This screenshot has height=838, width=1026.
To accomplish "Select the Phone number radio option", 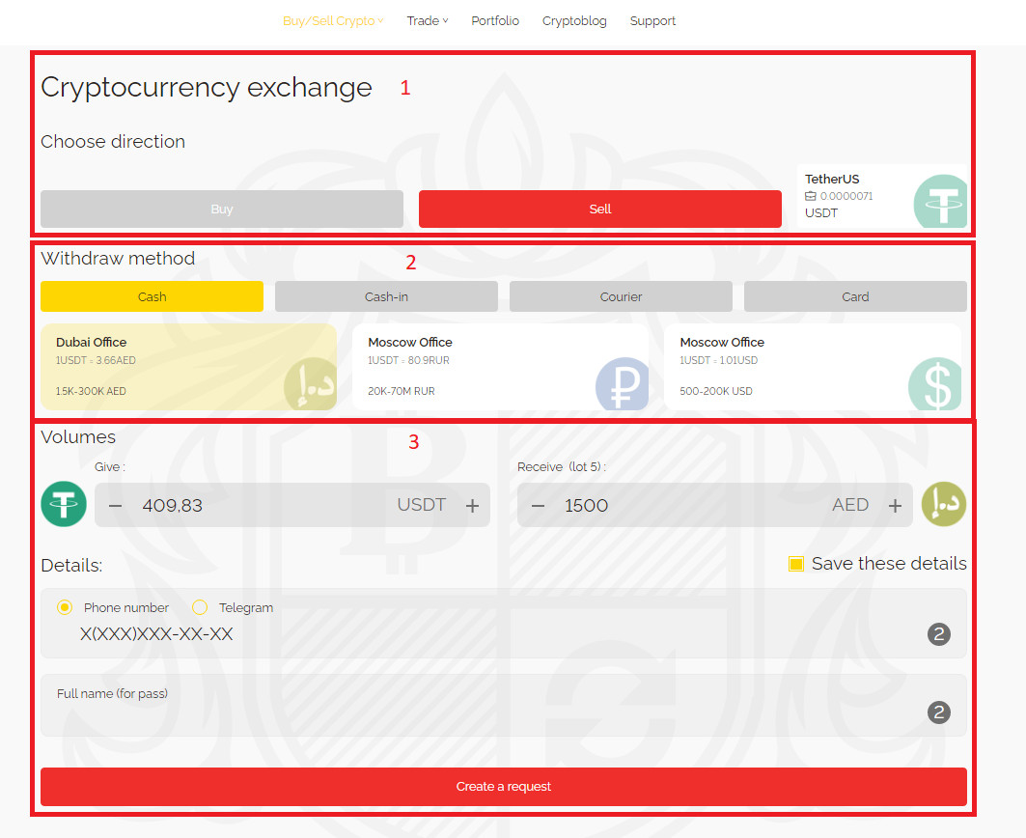I will 65,607.
